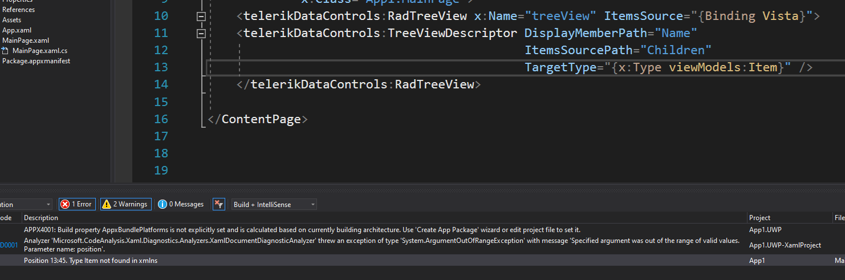Toggle the 0 Messages filter
The width and height of the screenshot is (845, 280).
click(x=181, y=204)
